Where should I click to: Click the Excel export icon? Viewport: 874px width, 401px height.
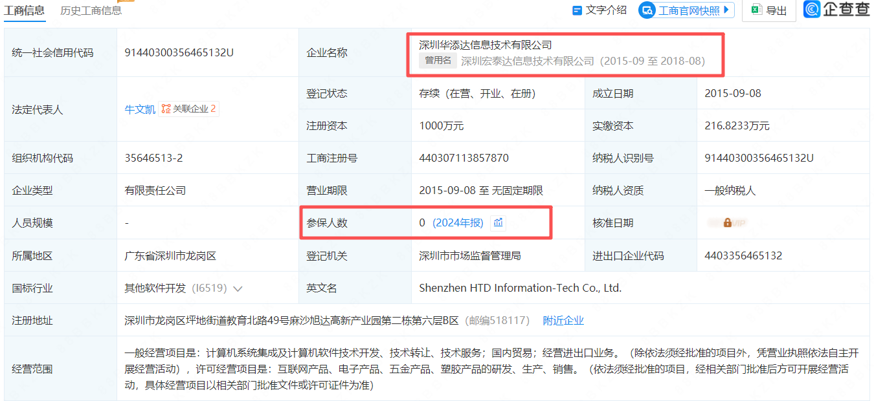756,10
